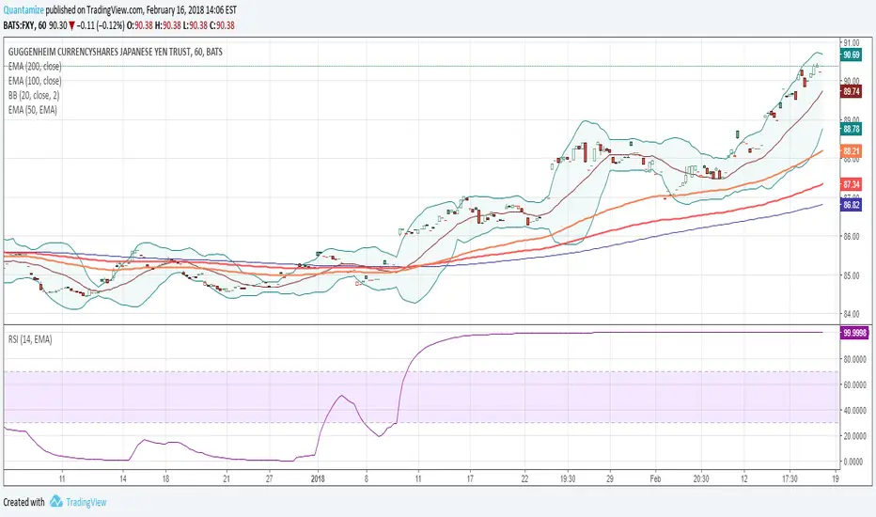Click the 89.74 price tag
Image resolution: width=876 pixels, height=517 pixels.
pyautogui.click(x=852, y=91)
